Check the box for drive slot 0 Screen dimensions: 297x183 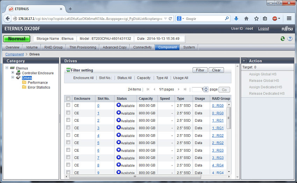68,105
